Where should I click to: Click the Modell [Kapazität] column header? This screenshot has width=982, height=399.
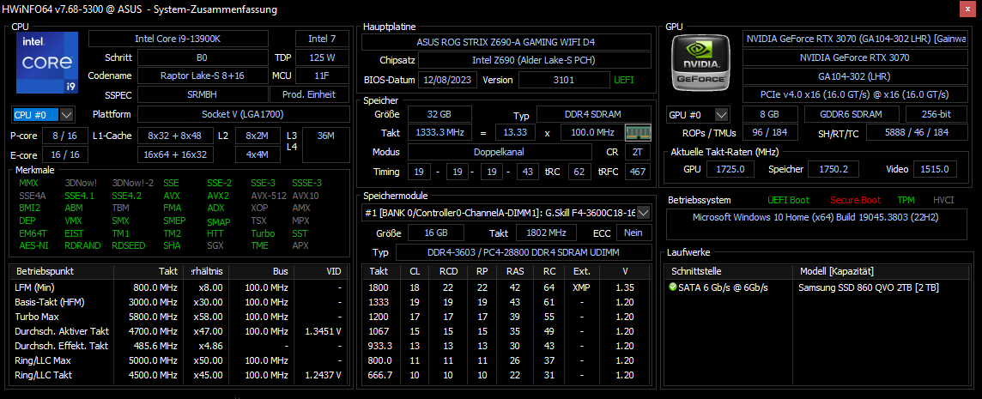pyautogui.click(x=880, y=272)
